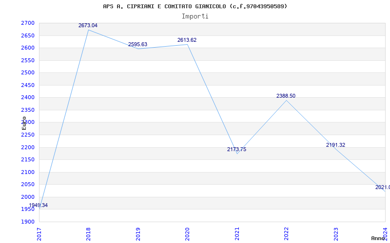Select the 2595.63 data label

point(137,45)
